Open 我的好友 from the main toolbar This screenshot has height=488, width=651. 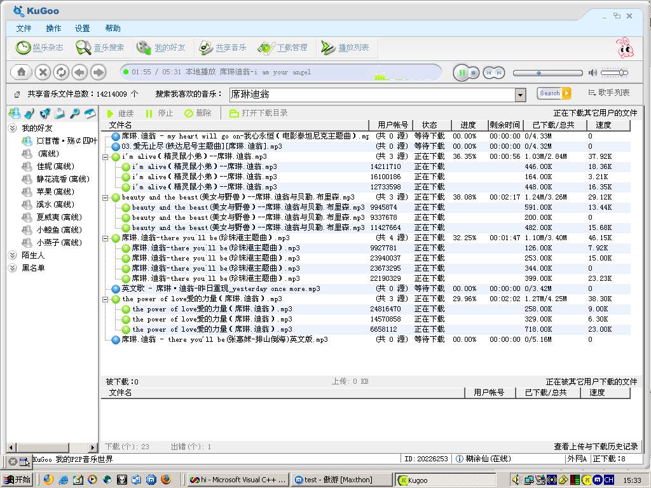161,48
